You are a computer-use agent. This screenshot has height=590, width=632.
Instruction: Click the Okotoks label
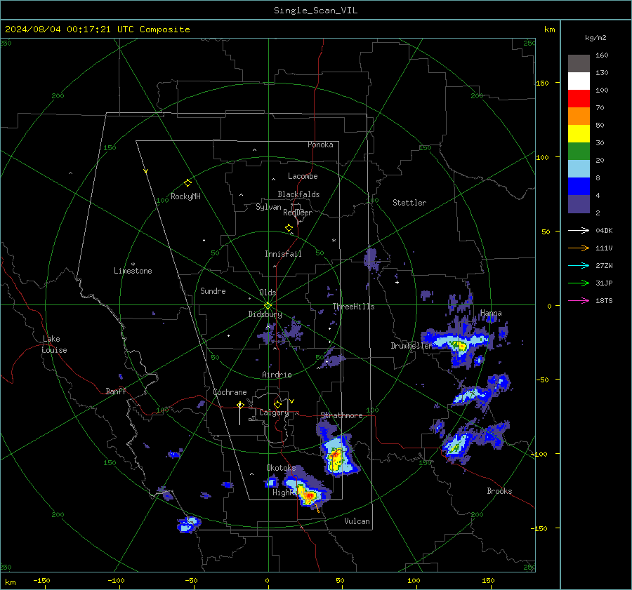point(281,468)
